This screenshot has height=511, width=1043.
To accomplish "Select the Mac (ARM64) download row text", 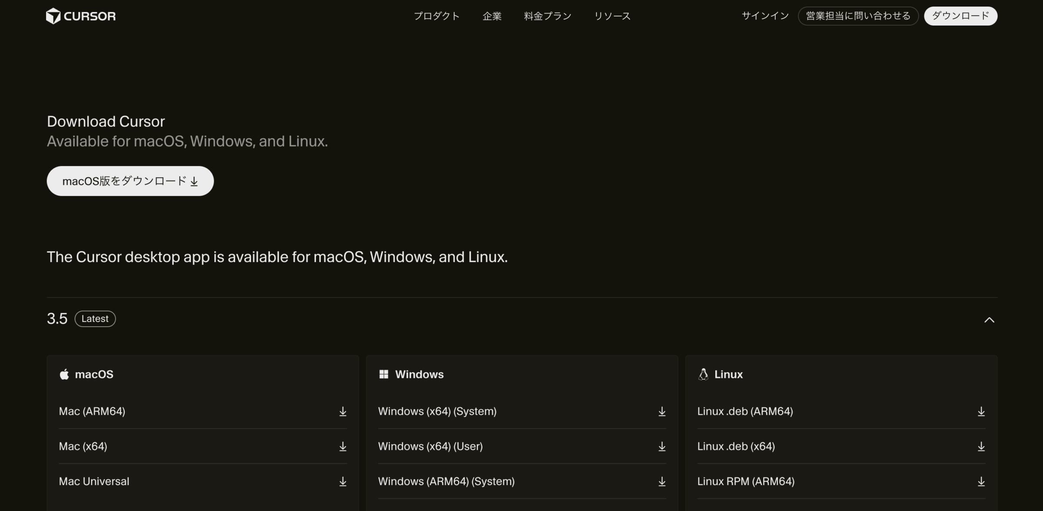I will (x=92, y=411).
